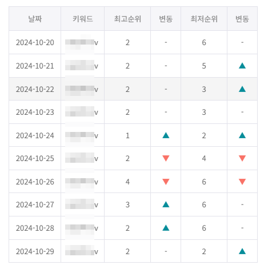Click 최고순위 red down arrow for 2024-10-25
Image resolution: width=268 pixels, height=273 pixels.
pos(166,158)
